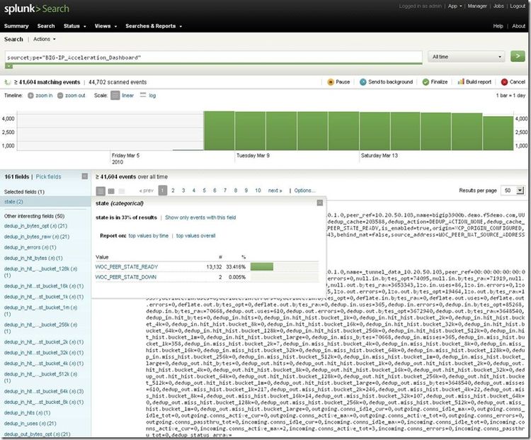The image size is (531, 440).
Task: Click in the search query input field
Action: [x=212, y=57]
